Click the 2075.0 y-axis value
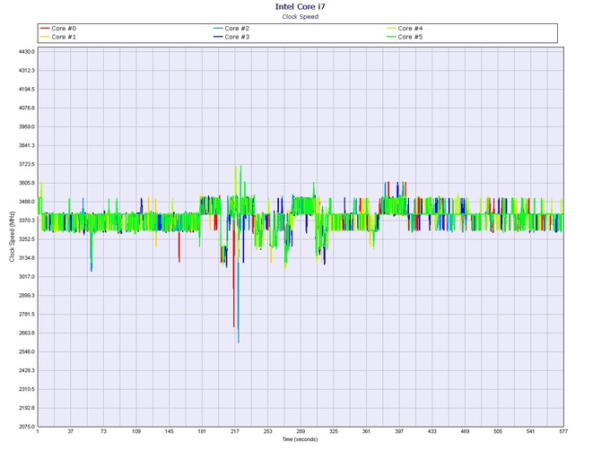Screen dimensions: 601x450 coord(27,427)
